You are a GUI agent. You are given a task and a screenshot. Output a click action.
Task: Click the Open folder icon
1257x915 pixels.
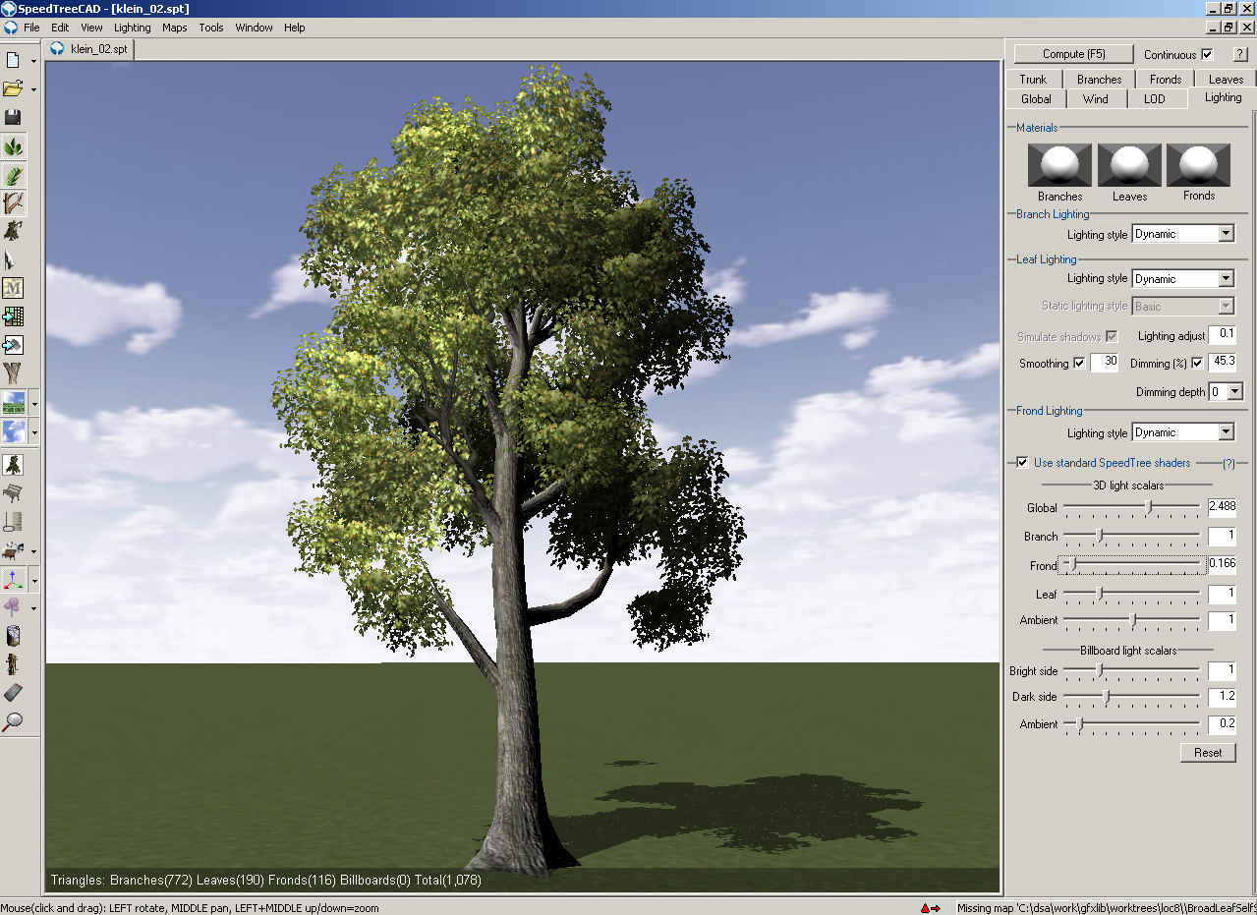(x=13, y=89)
